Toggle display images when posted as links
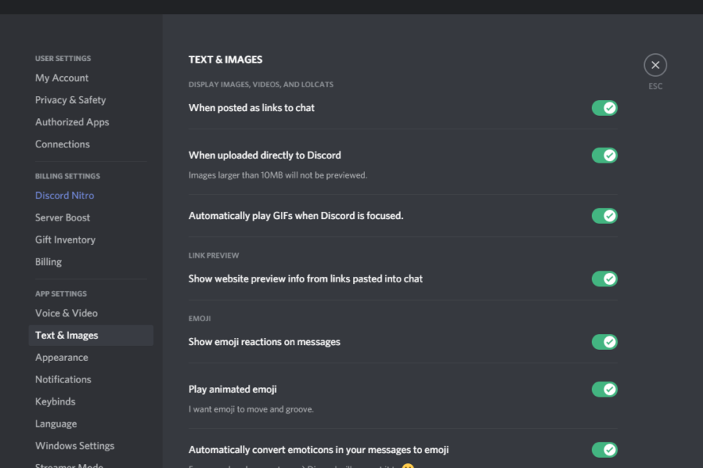703x468 pixels. click(605, 108)
